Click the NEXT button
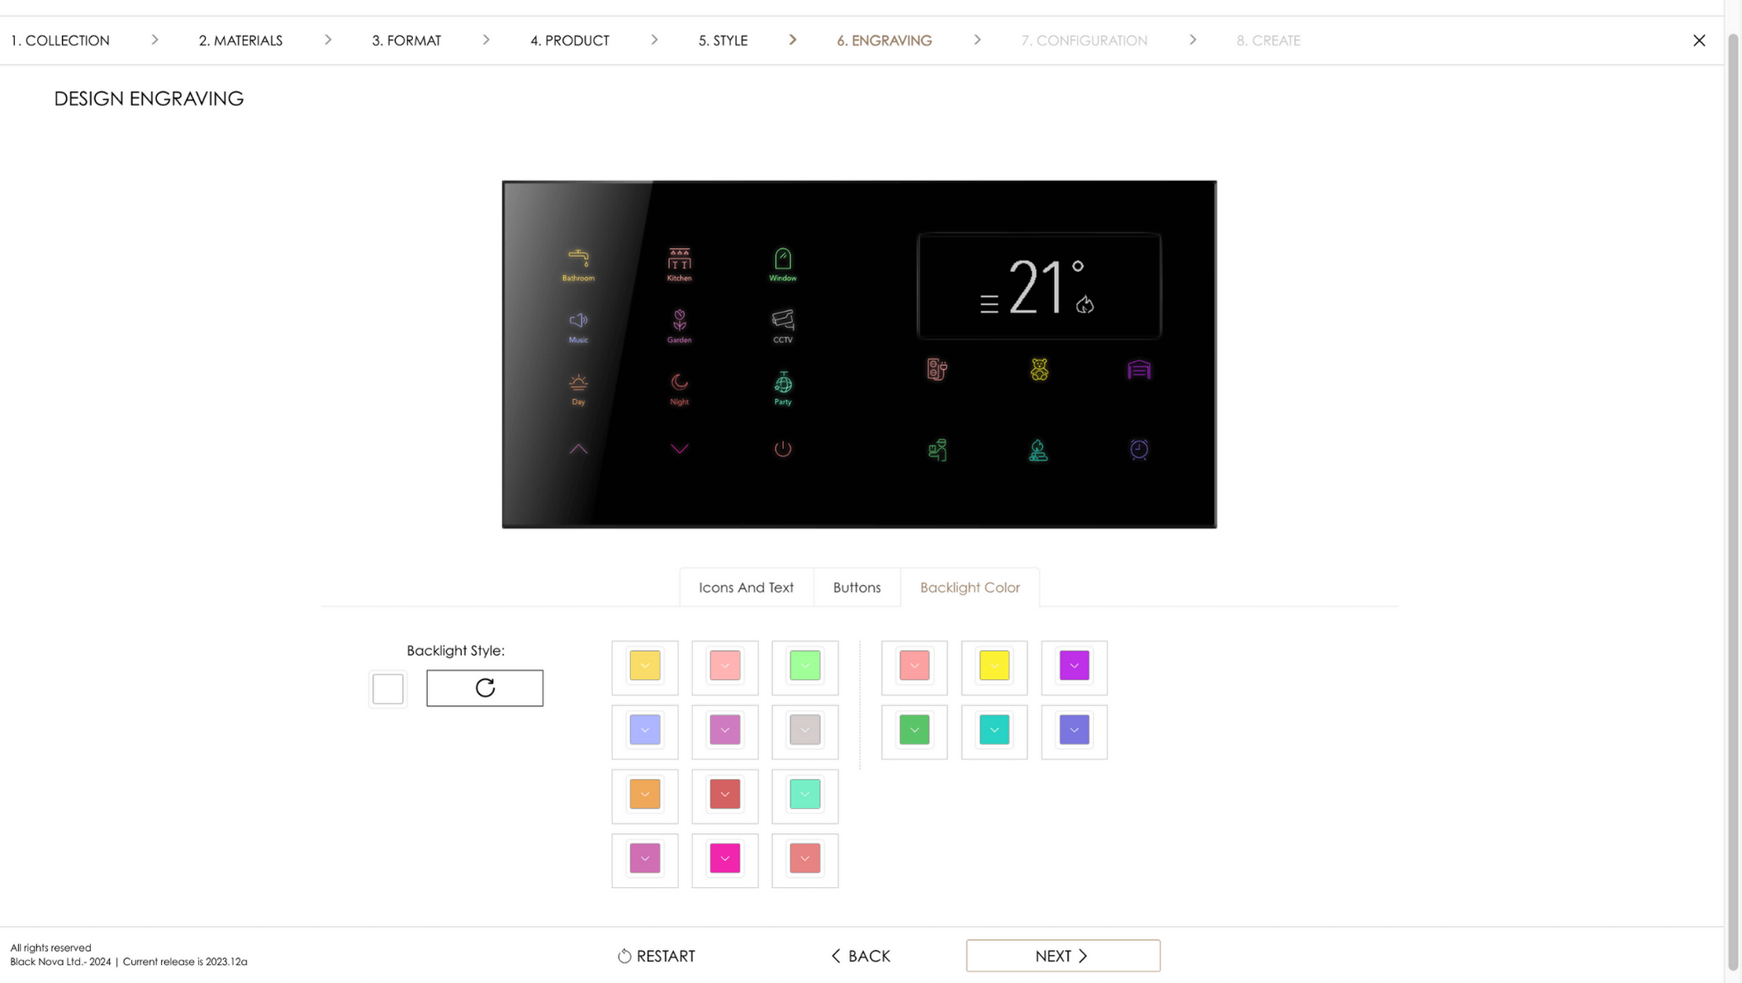The width and height of the screenshot is (1742, 983). coord(1062,956)
